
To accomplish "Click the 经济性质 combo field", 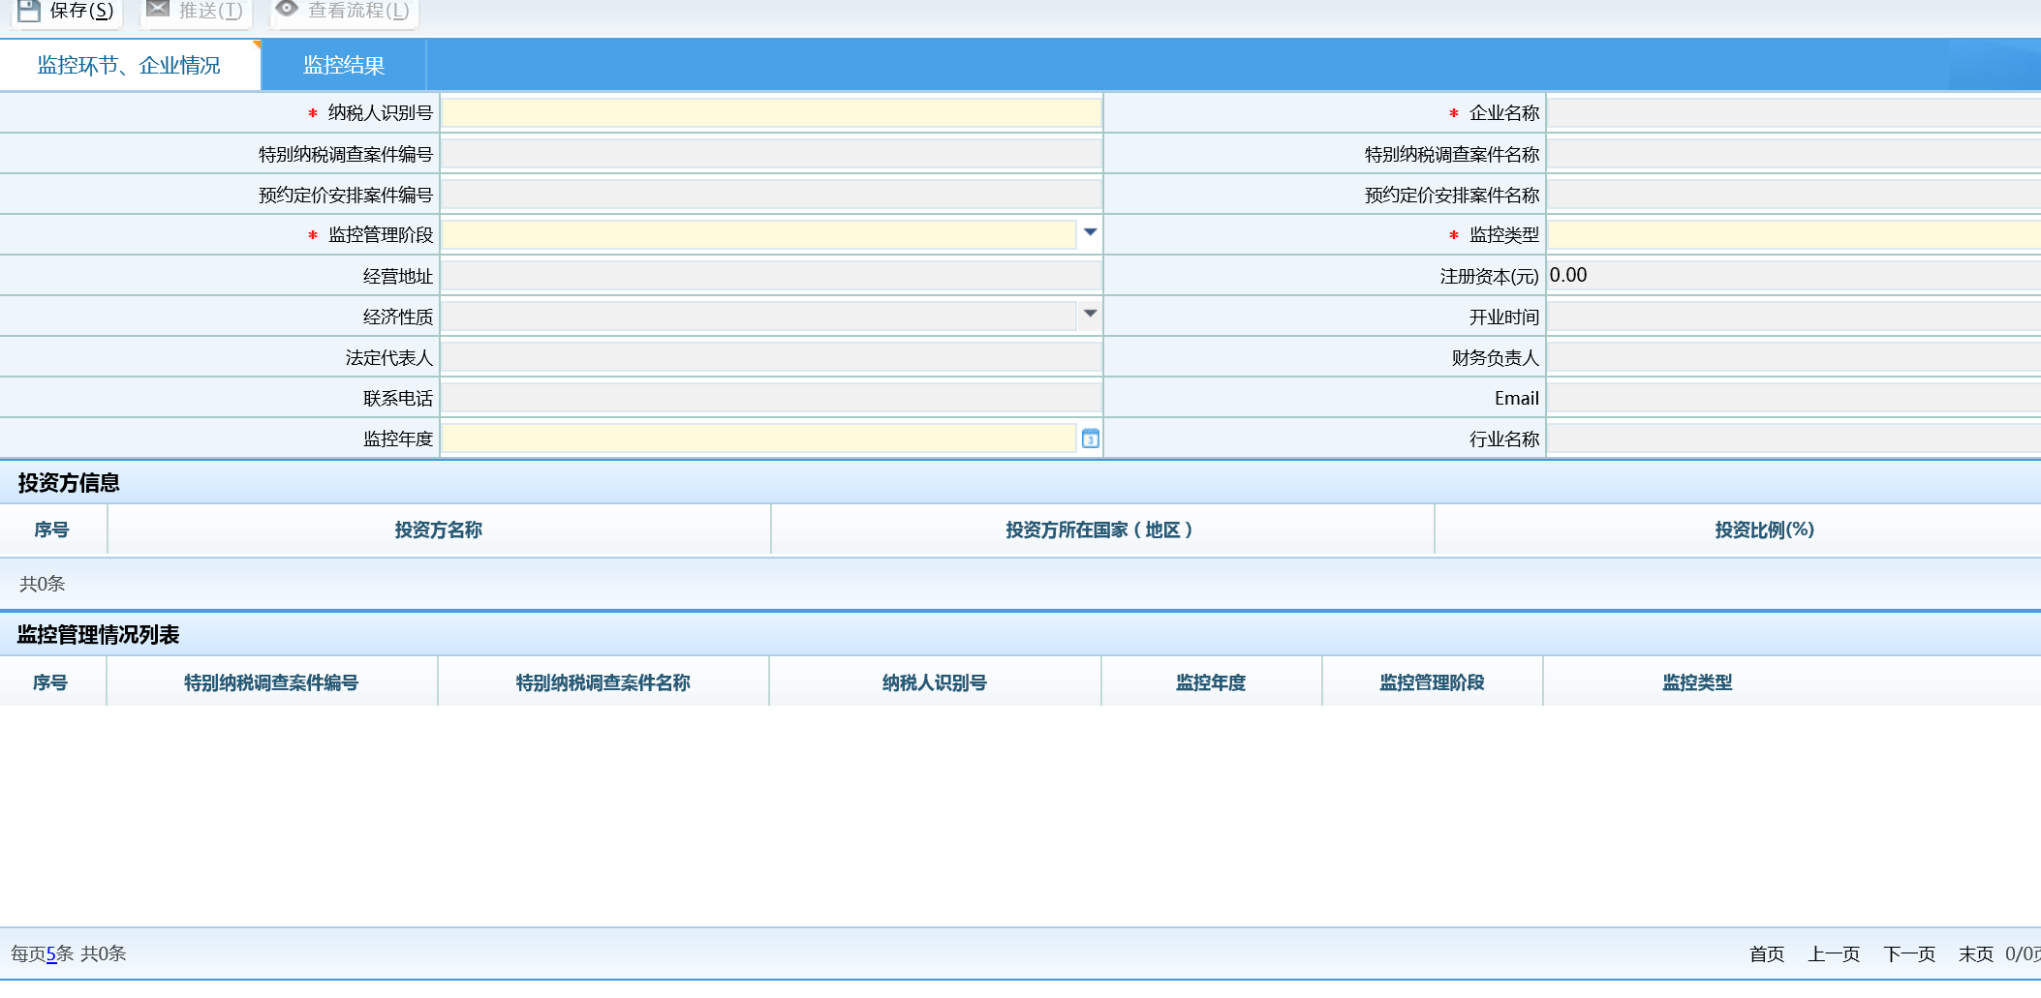I will pos(759,317).
